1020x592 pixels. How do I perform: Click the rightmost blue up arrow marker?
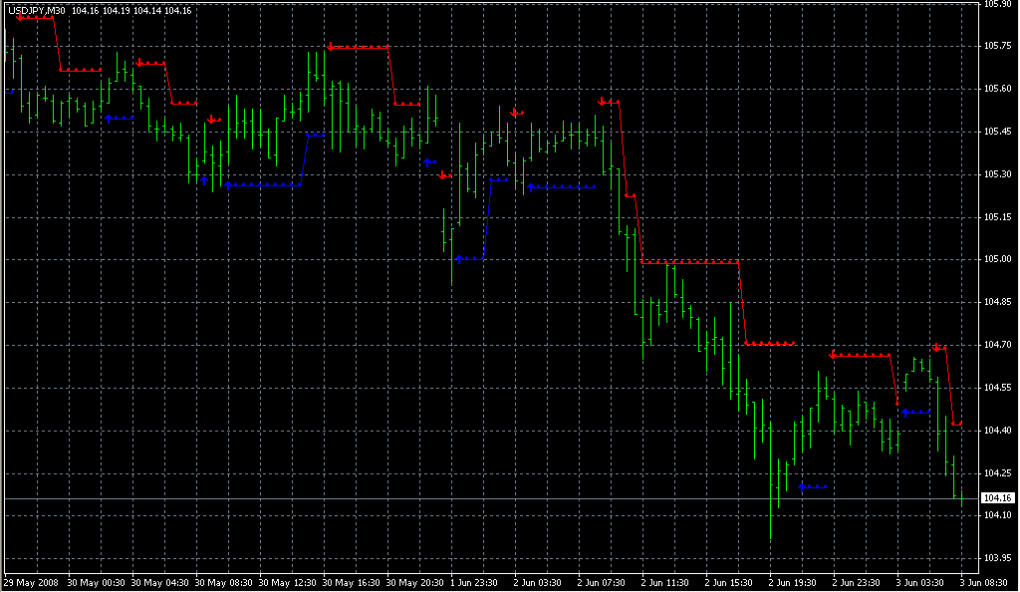pyautogui.click(x=904, y=411)
